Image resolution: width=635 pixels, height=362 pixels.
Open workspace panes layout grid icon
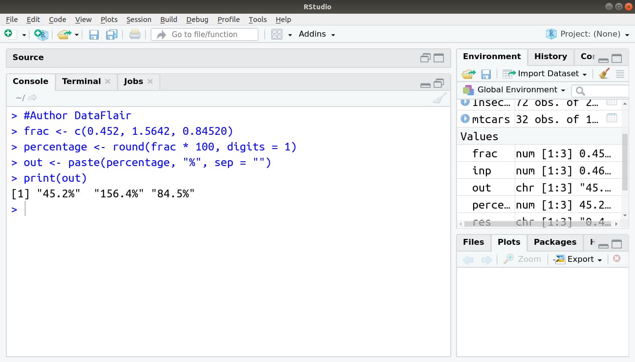tap(277, 34)
